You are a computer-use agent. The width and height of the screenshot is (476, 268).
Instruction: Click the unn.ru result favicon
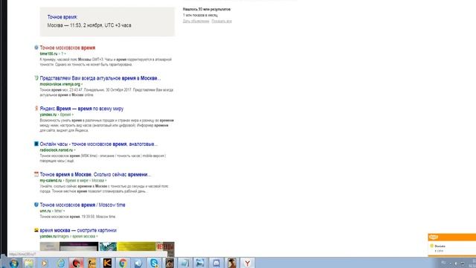(x=36, y=205)
